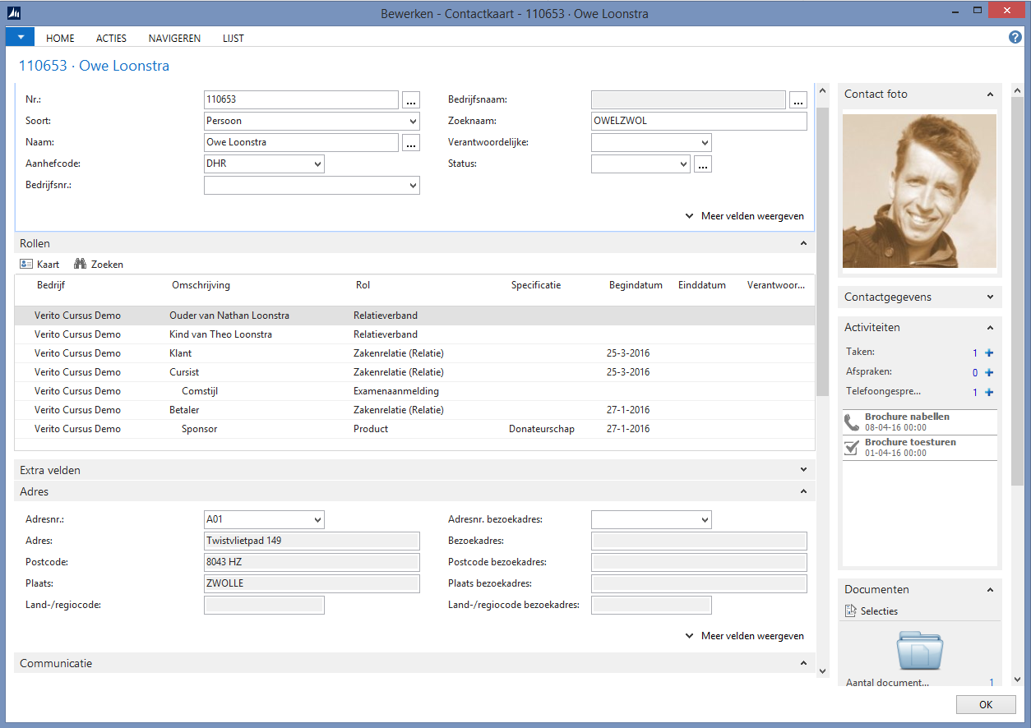Image resolution: width=1031 pixels, height=728 pixels.
Task: Open the Aanhefcode dropdown
Action: point(317,164)
